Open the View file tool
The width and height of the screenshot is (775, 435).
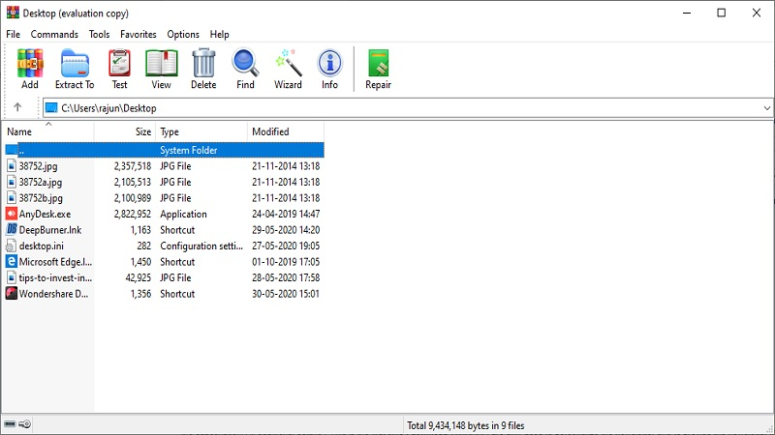coord(161,63)
